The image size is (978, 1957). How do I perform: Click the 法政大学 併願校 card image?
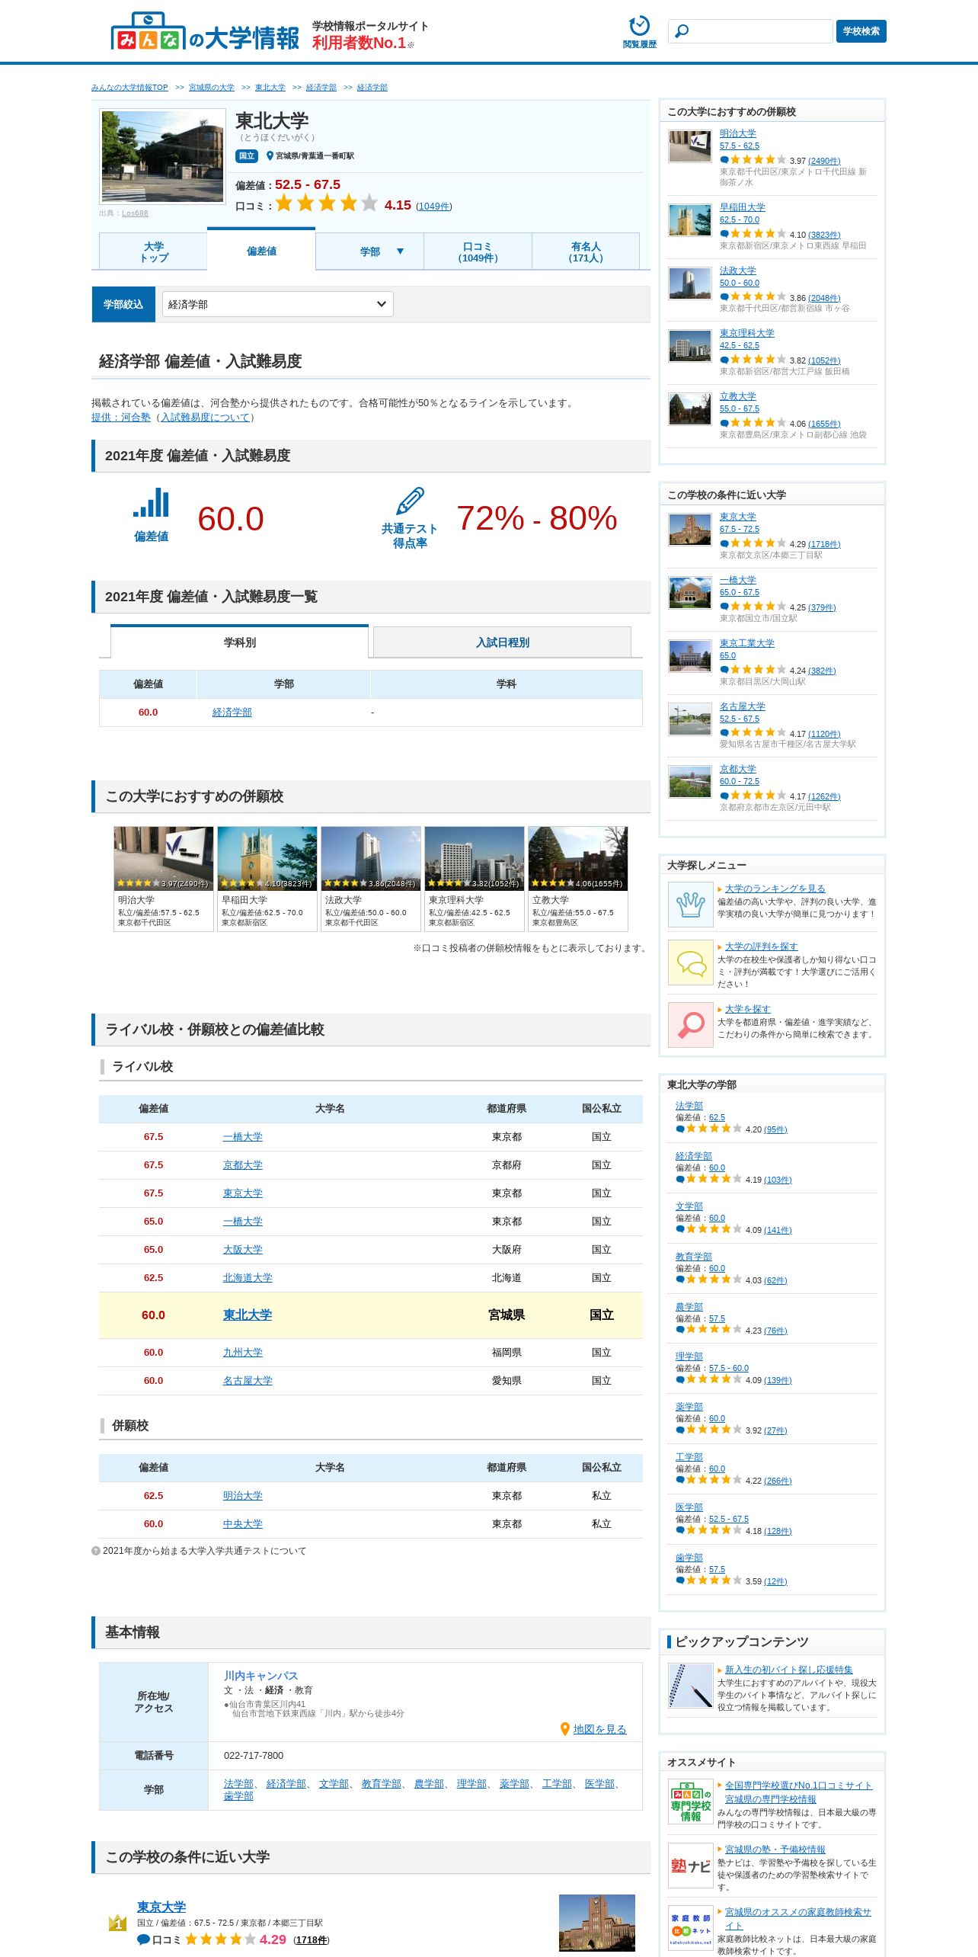pos(371,858)
